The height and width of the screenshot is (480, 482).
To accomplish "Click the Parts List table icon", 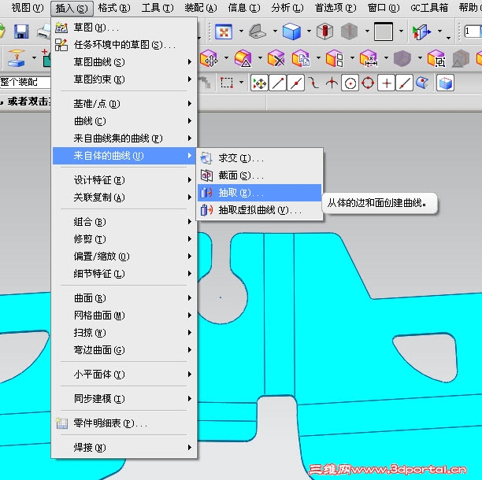I will coord(61,423).
